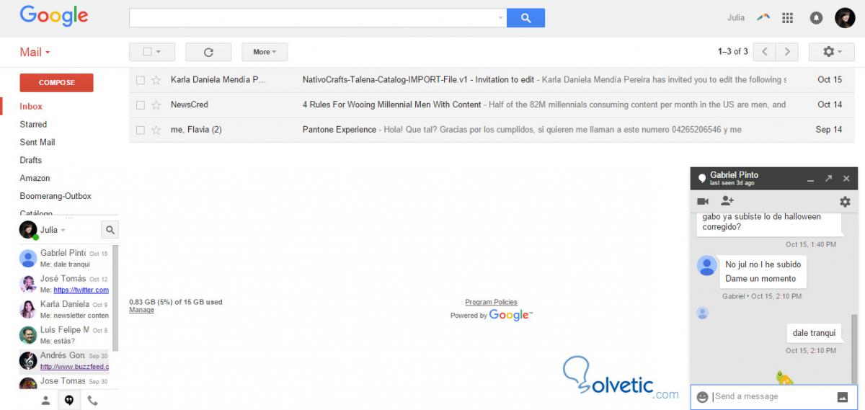
Task: Open Julia's Hangouts status dropdown
Action: click(x=53, y=230)
